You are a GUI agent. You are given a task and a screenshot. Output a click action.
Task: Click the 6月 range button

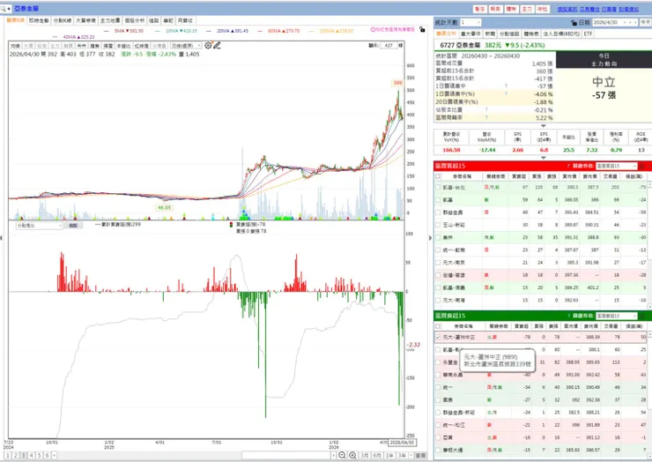[377, 455]
